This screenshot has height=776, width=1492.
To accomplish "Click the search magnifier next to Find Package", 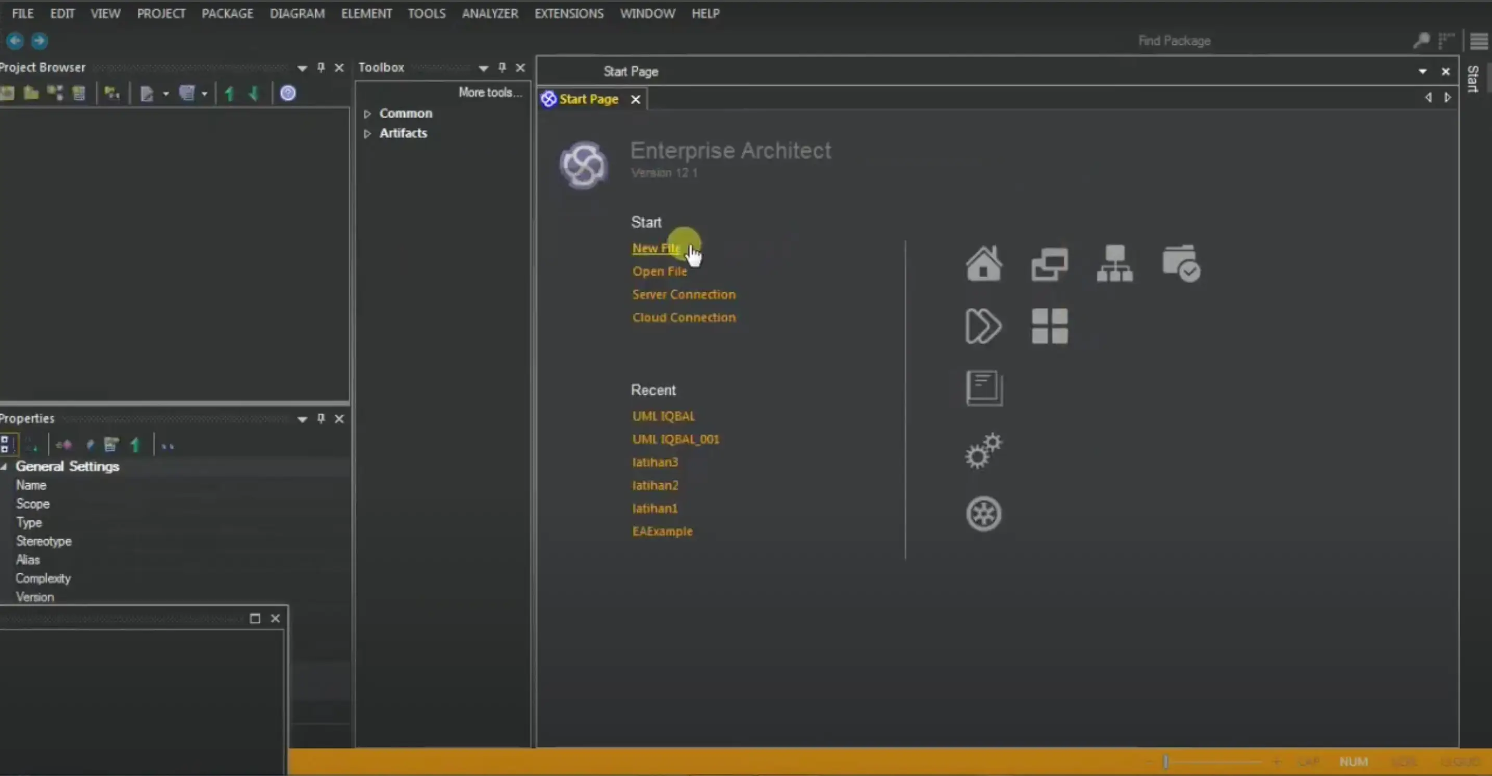I will pyautogui.click(x=1421, y=41).
